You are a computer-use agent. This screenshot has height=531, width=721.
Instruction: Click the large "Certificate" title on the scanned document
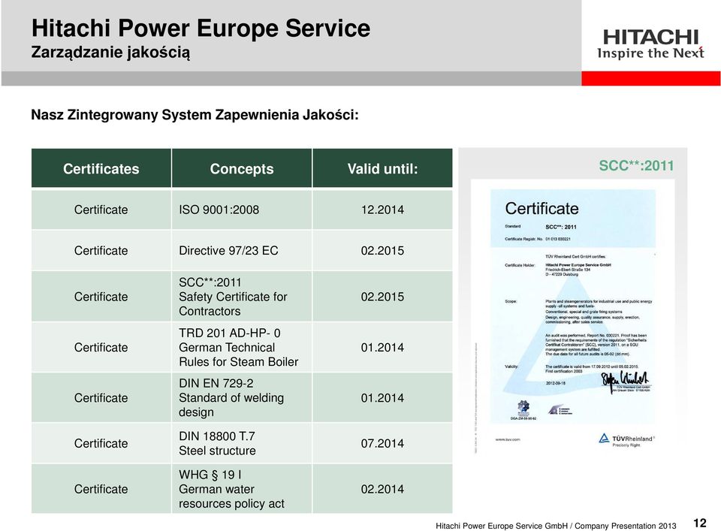tap(542, 209)
